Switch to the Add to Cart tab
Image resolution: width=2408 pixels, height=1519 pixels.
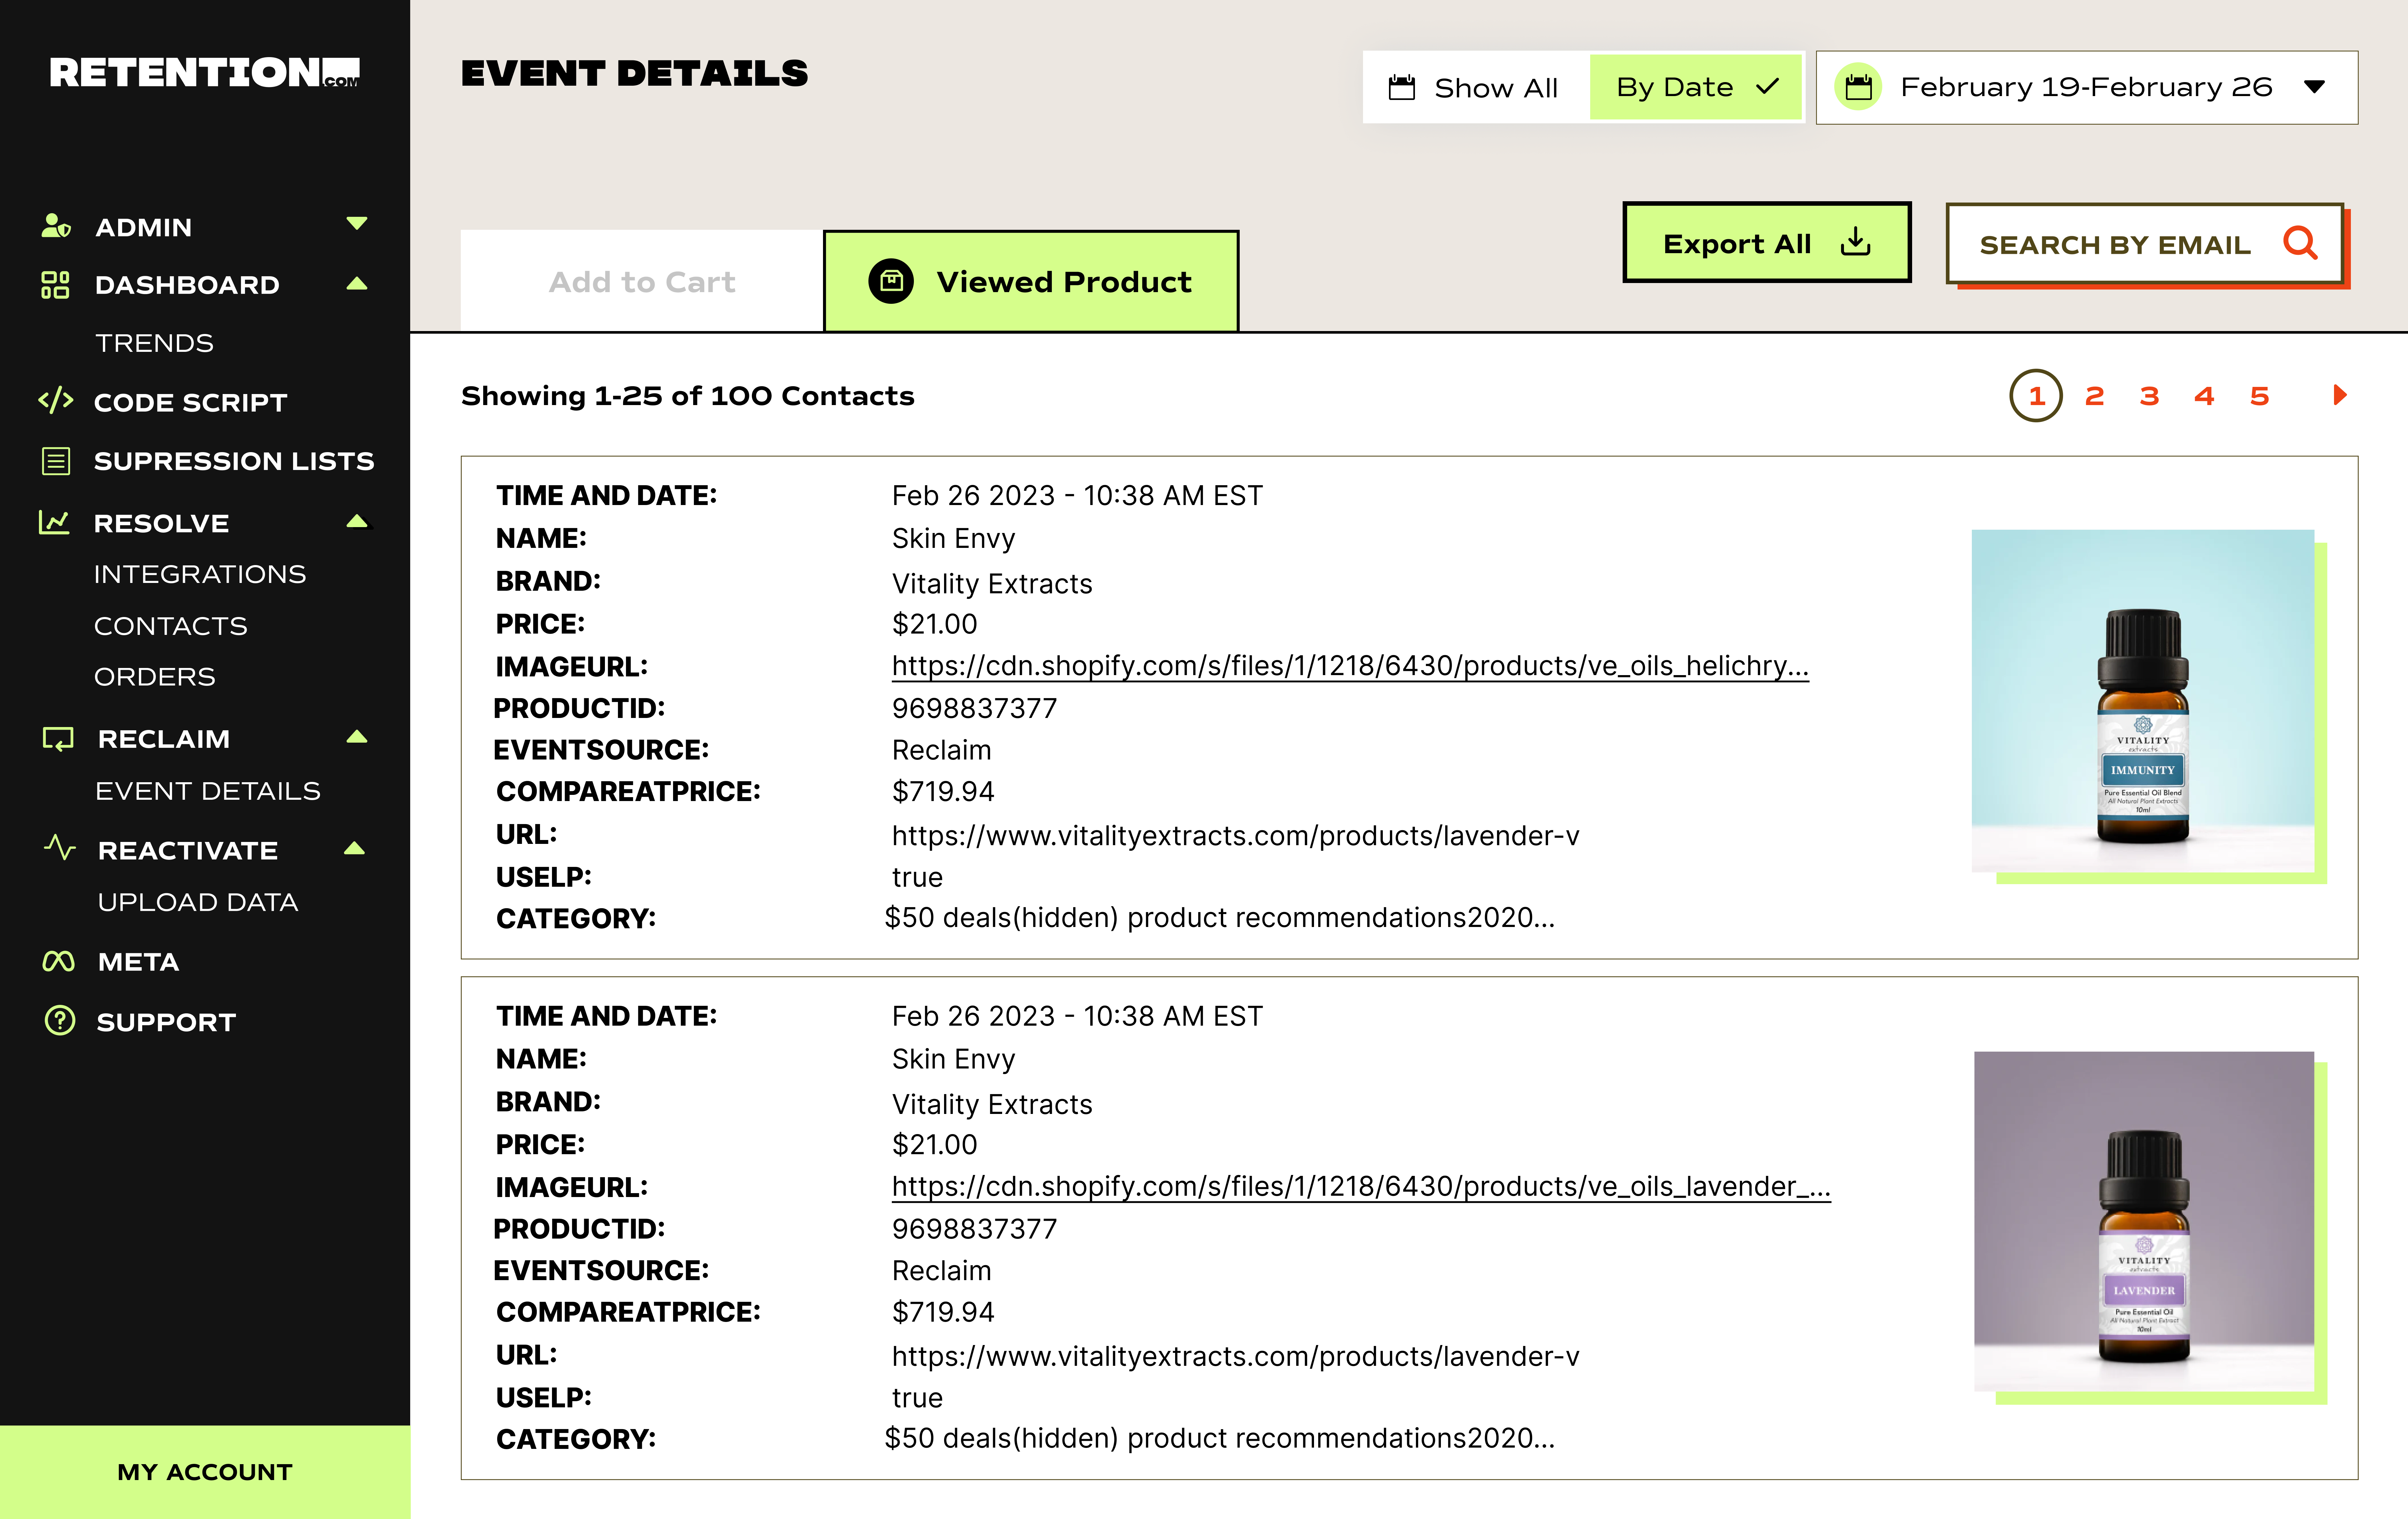[x=642, y=281]
